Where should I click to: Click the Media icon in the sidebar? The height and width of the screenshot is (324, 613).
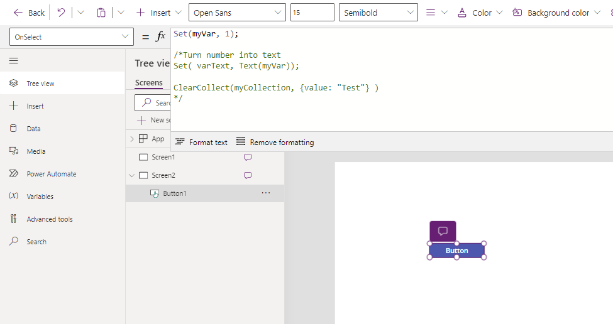point(14,151)
